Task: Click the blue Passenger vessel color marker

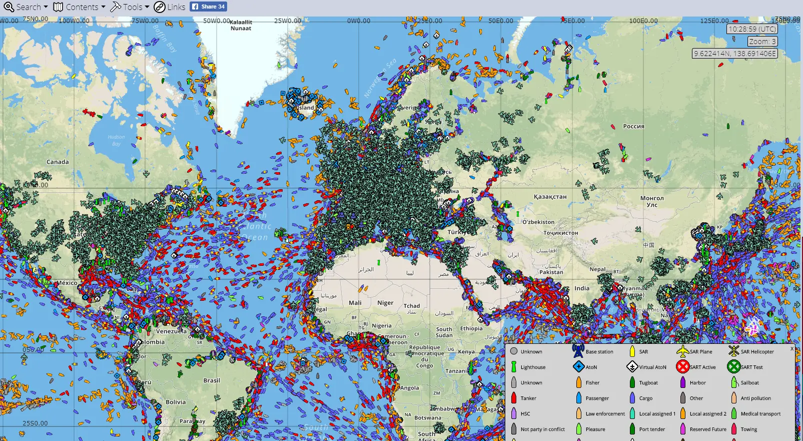Action: tap(579, 398)
